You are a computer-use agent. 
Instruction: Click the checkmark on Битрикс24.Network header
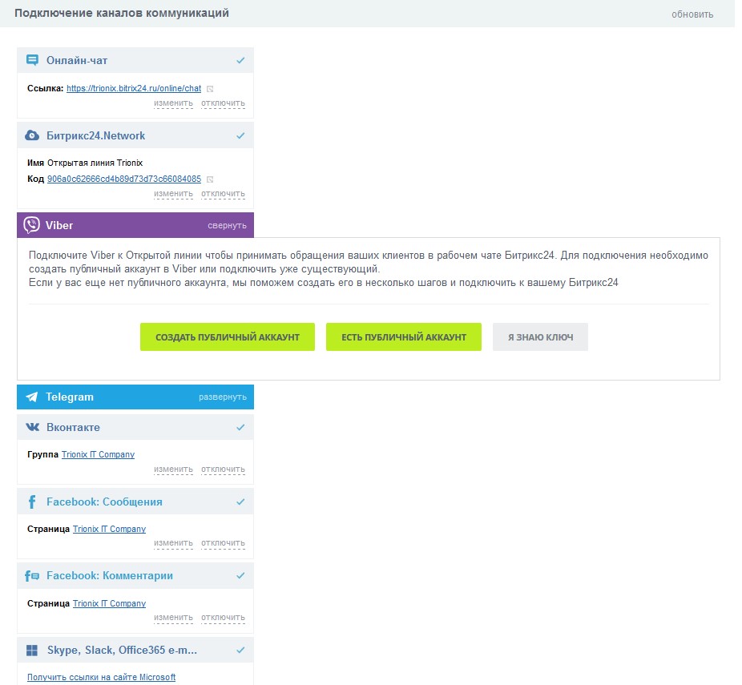tap(240, 135)
